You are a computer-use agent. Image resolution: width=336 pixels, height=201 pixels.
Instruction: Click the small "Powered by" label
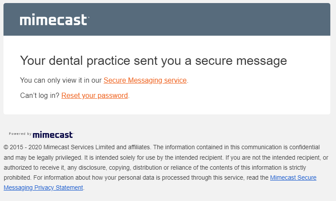coord(20,134)
